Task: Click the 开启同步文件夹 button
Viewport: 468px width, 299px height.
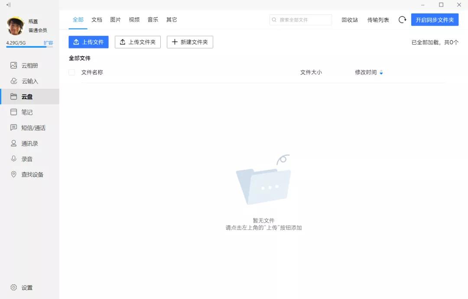Action: pos(435,19)
